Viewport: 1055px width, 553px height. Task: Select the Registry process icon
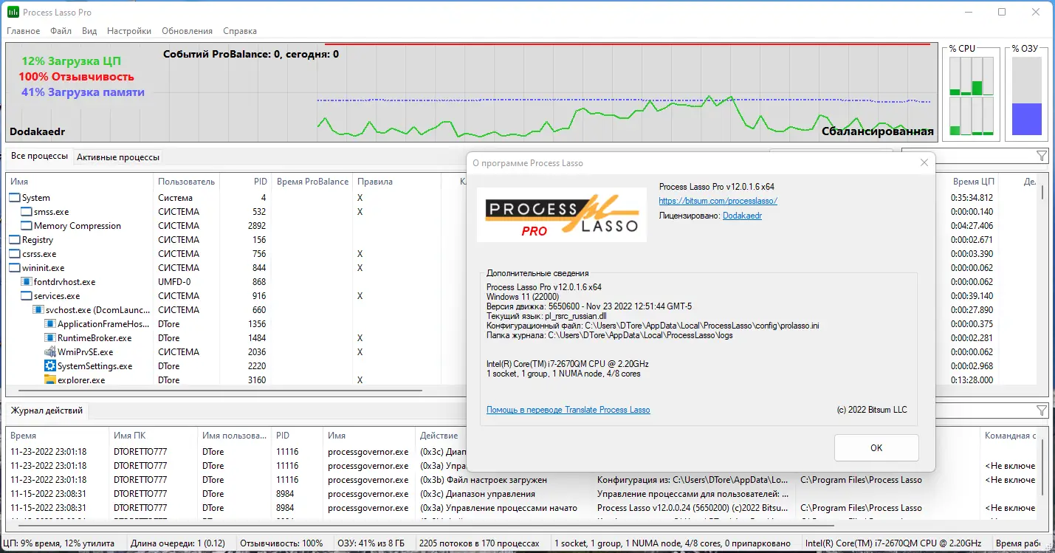15,240
